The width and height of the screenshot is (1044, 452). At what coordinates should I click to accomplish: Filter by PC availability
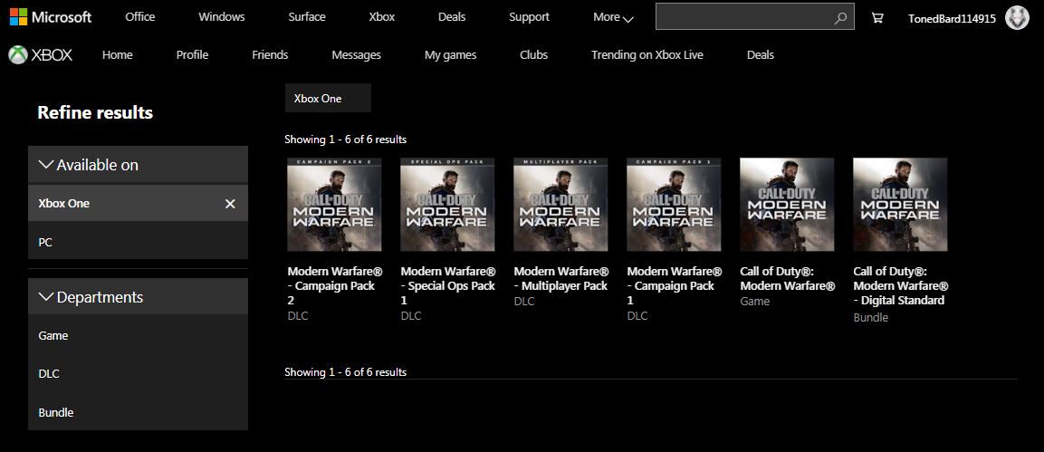138,243
